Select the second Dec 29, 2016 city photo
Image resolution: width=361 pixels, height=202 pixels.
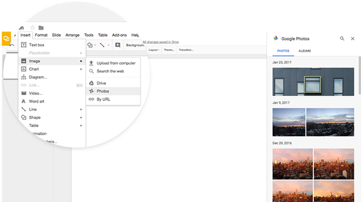pos(334,164)
